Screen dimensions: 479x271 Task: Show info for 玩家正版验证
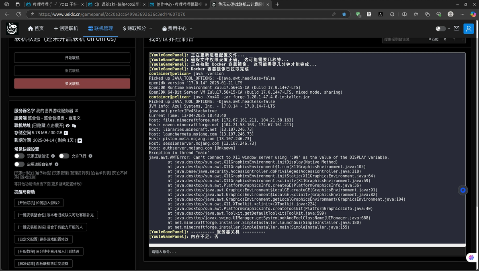point(53,156)
